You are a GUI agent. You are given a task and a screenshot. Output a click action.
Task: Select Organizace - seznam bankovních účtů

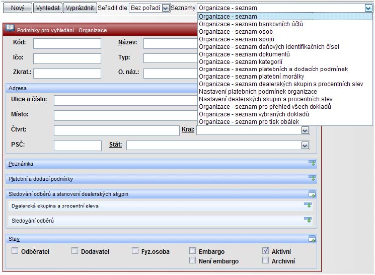[x=285, y=24]
